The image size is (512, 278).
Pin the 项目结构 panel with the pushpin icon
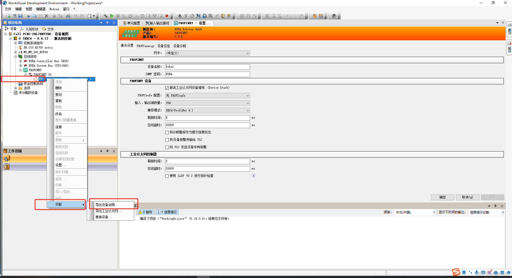[107, 23]
